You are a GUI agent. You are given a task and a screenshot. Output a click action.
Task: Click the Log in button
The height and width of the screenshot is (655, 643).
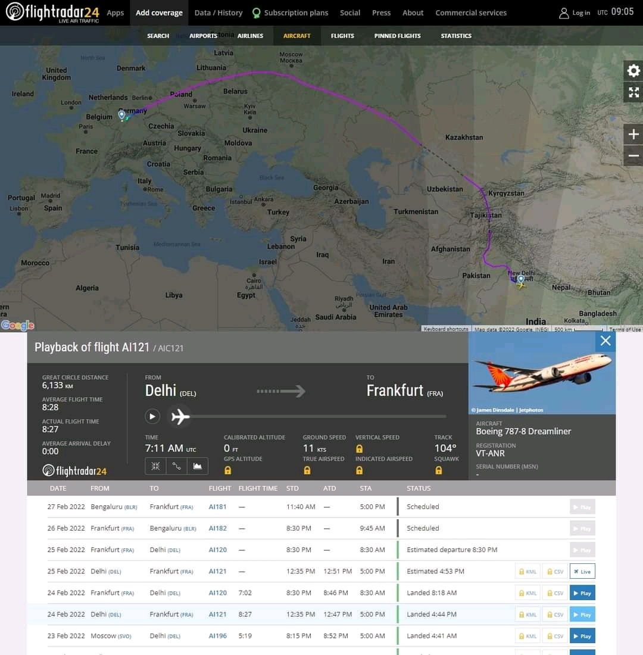(x=575, y=13)
